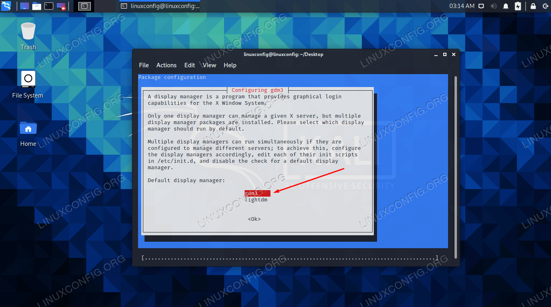The image size is (551, 307).
Task: Click the battery power indicator
Action: tap(518, 6)
